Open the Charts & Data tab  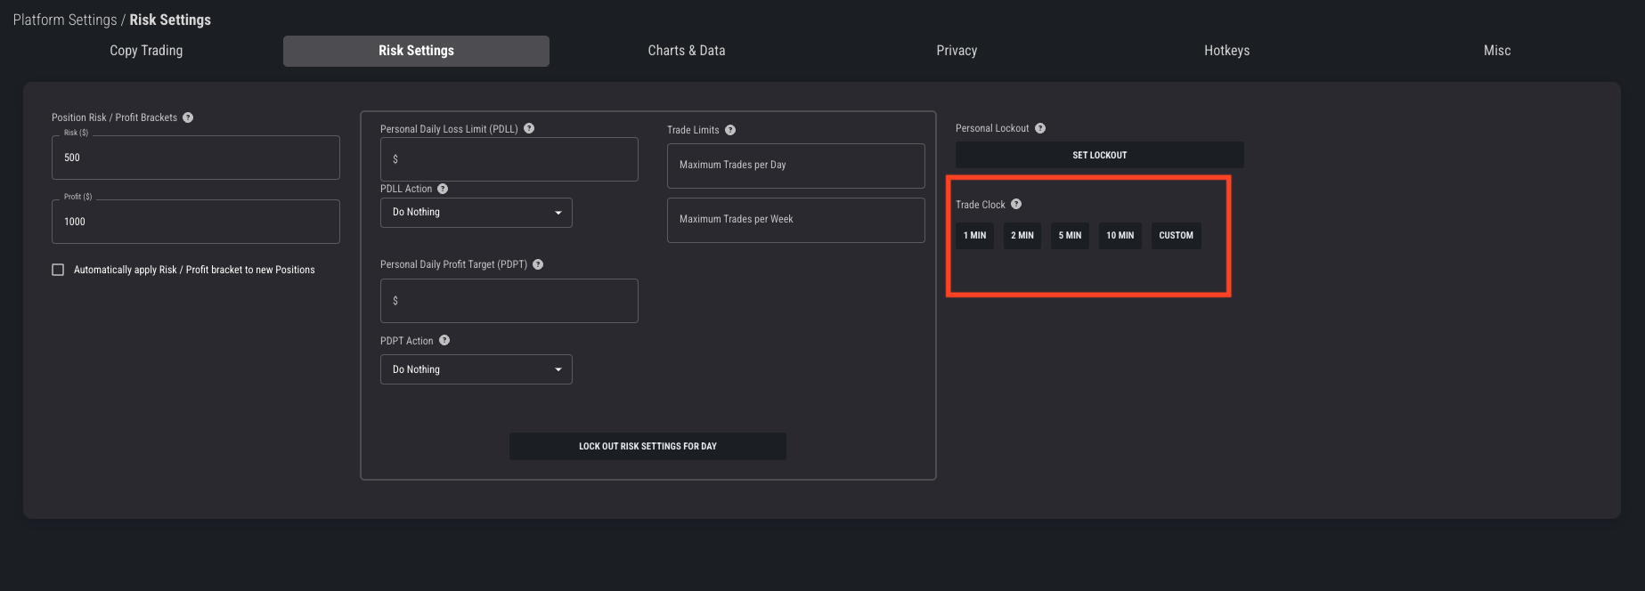[x=686, y=51]
